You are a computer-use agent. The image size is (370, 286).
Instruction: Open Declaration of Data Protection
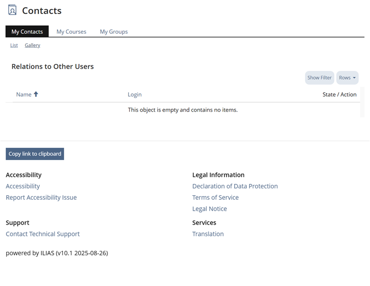click(235, 186)
